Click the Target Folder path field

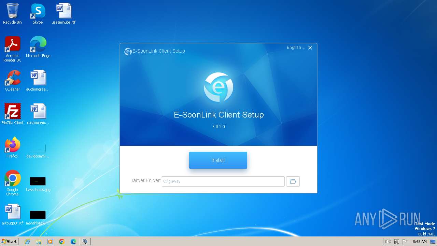tap(223, 181)
